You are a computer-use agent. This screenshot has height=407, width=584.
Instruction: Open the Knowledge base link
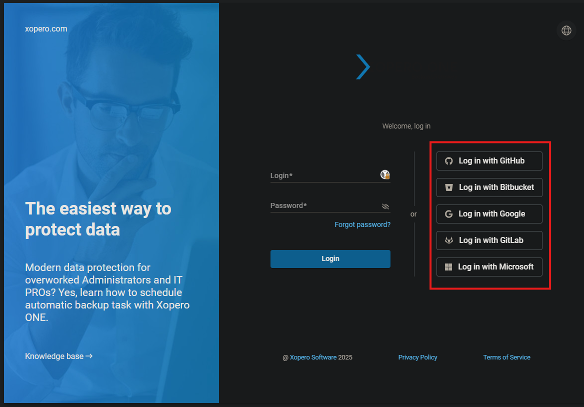[58, 356]
